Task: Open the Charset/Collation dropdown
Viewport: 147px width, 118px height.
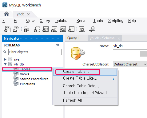Action: (130, 64)
